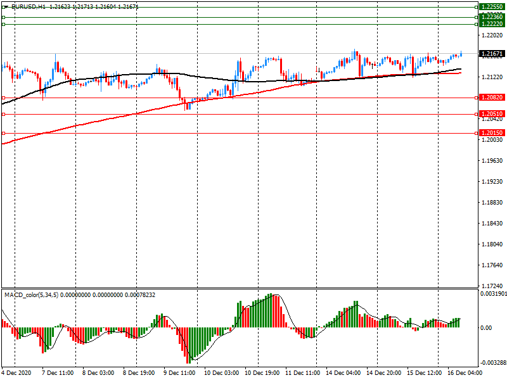The image size is (507, 380).
Task: Click left handle of the 1.20150 line
Action: click(x=3, y=133)
